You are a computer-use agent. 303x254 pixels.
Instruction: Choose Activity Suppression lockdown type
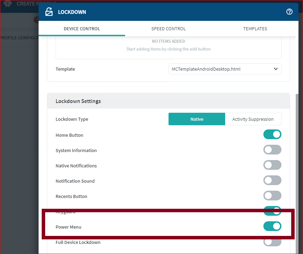pos(253,119)
